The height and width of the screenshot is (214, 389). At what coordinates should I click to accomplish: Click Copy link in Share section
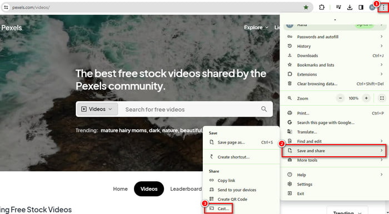click(x=241, y=181)
